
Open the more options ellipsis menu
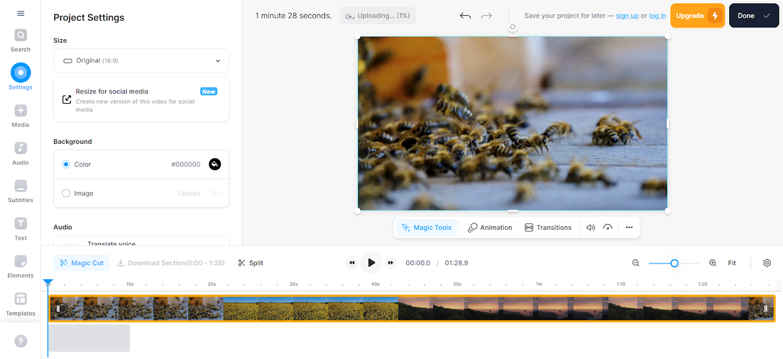(x=629, y=228)
